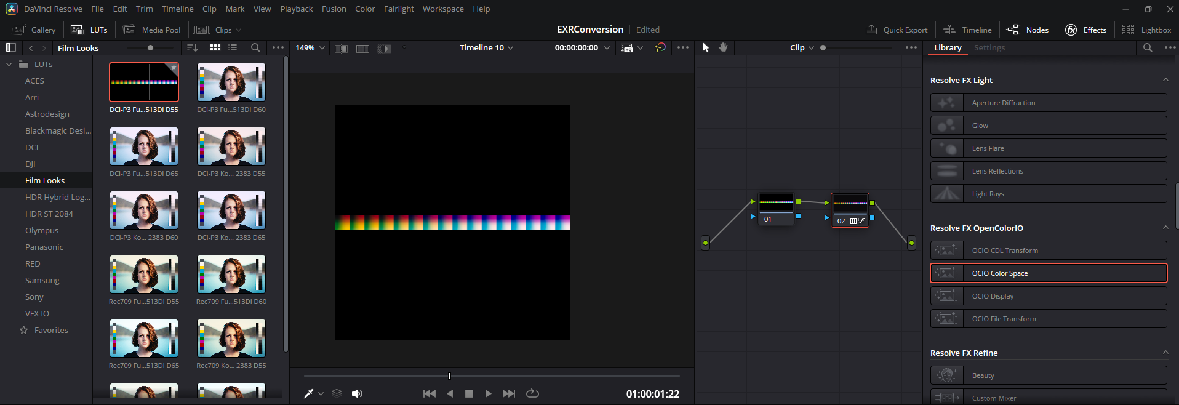Open the viewer options three-dot menu
Screen dimensions: 1179x405
click(683, 47)
